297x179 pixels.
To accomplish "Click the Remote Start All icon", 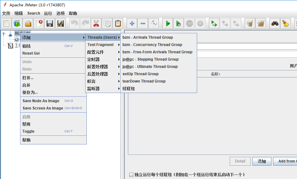I will pyautogui.click(x=214, y=23).
